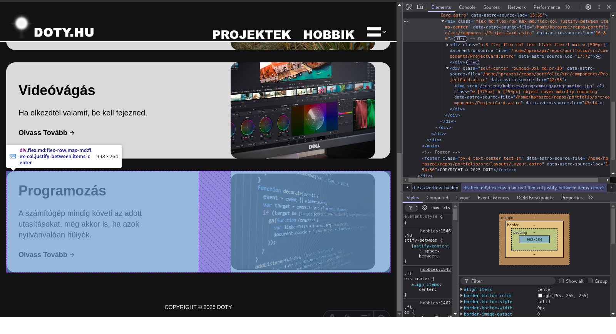Screen dimensions: 616x334
Task: Expand the border-bottom-color computed property
Action: pyautogui.click(x=462, y=296)
